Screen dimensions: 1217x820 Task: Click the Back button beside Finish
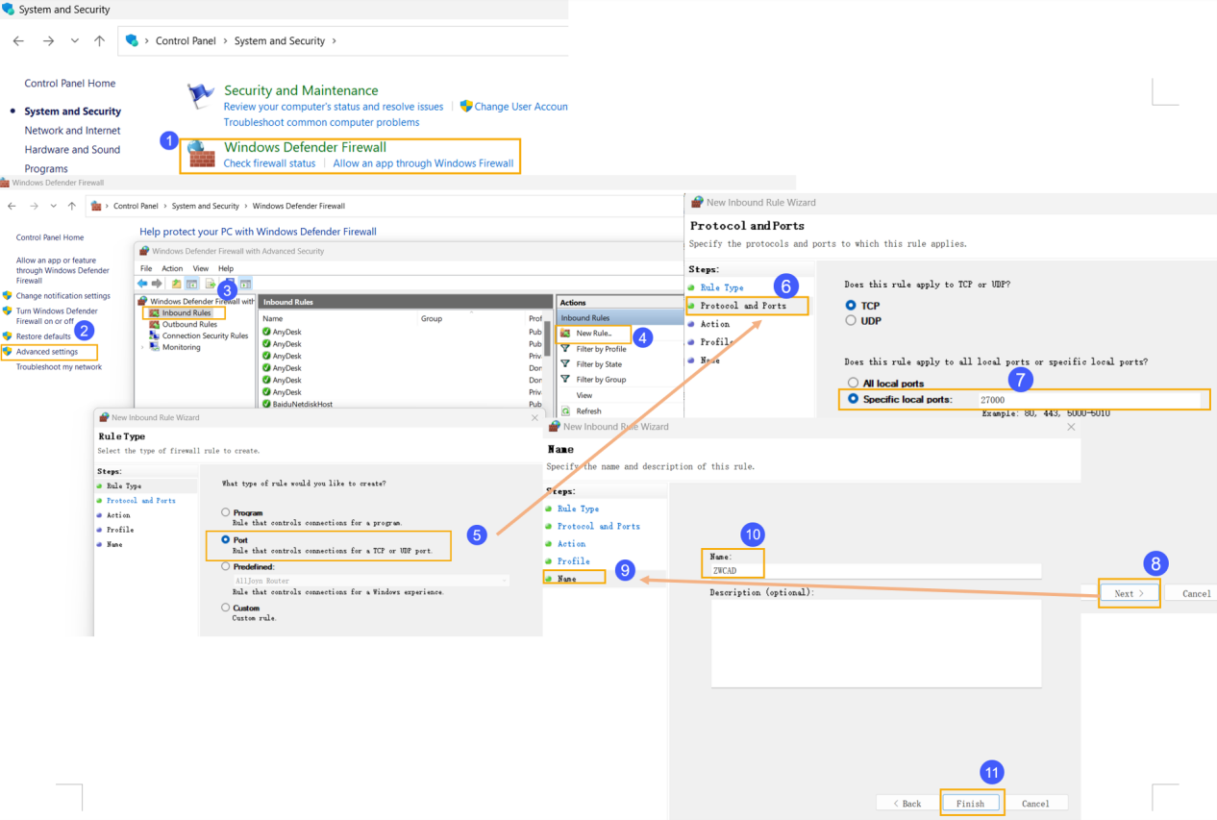pos(907,803)
